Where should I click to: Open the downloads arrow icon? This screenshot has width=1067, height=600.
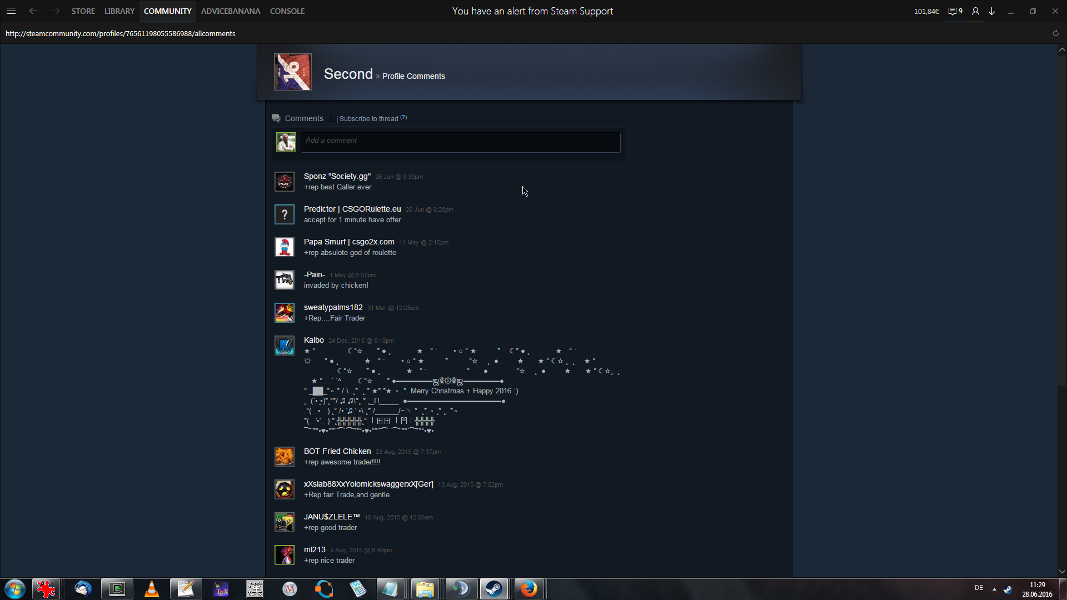[x=992, y=11]
